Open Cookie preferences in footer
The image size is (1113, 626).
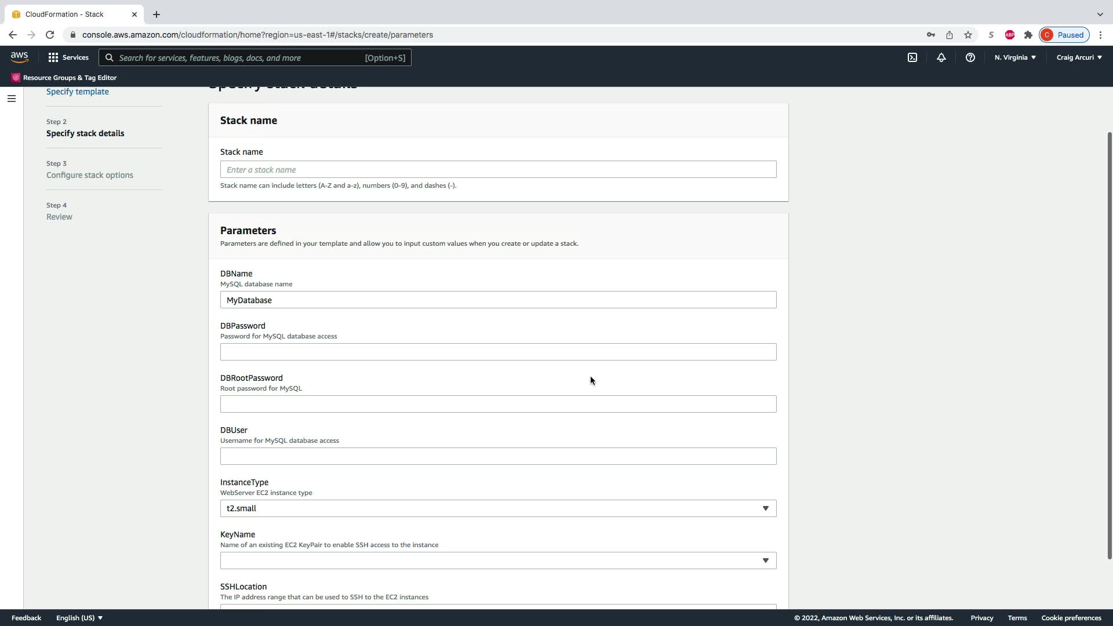click(1071, 618)
